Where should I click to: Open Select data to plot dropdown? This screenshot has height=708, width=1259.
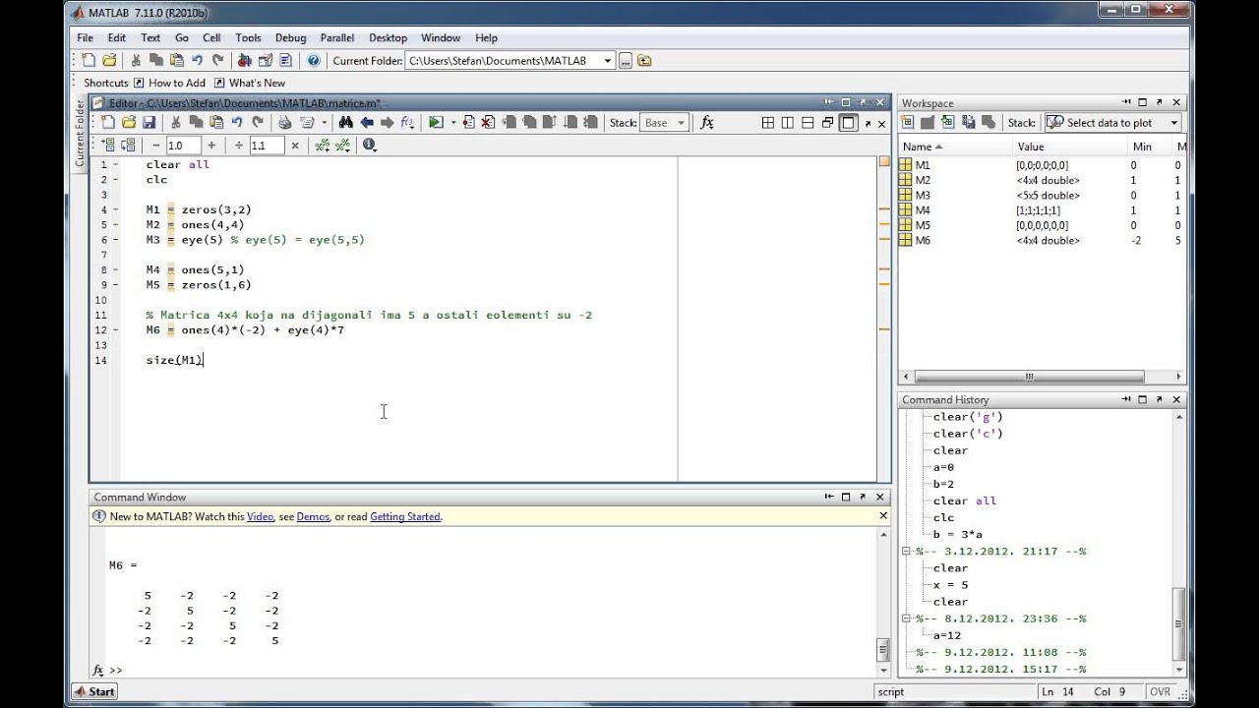pyautogui.click(x=1174, y=123)
